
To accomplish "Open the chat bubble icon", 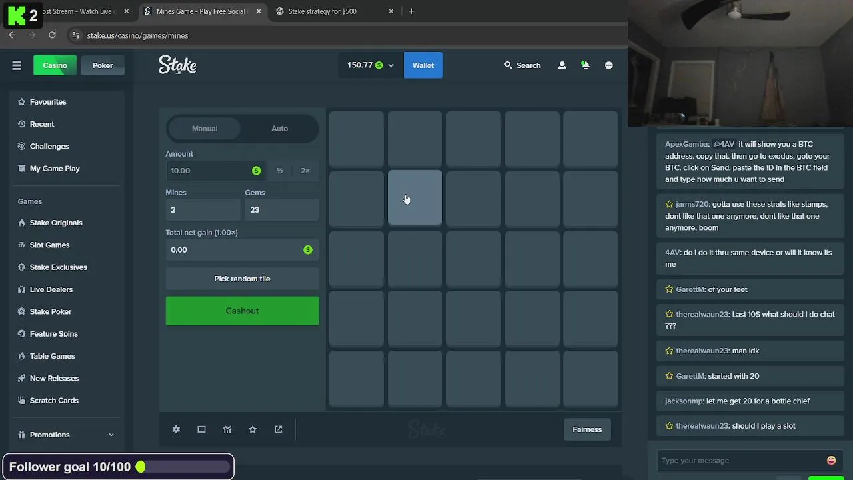I will 609,65.
